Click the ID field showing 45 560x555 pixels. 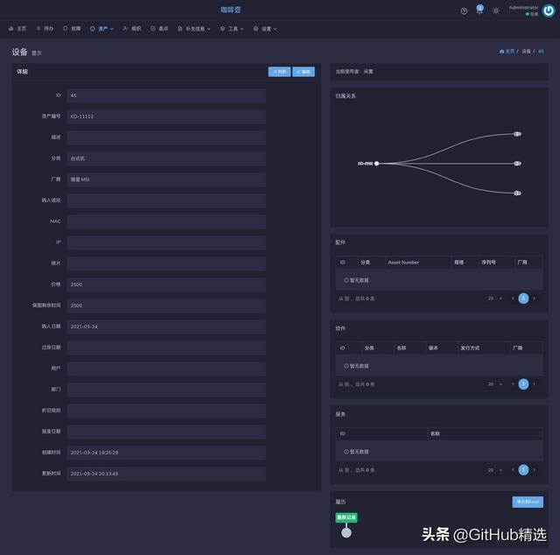click(x=166, y=95)
